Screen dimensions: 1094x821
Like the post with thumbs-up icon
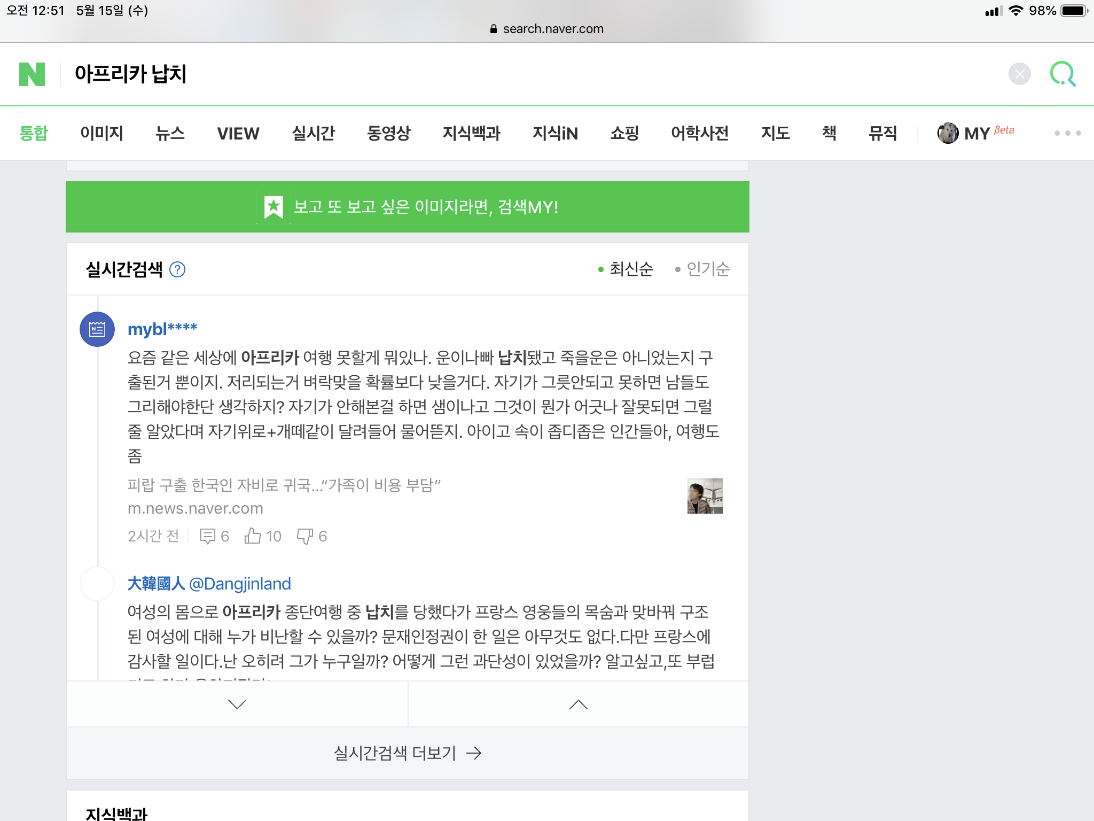coord(253,536)
